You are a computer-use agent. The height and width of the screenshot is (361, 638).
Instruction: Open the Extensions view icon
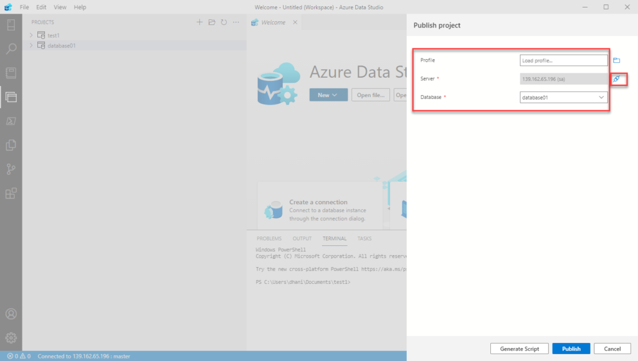(11, 193)
